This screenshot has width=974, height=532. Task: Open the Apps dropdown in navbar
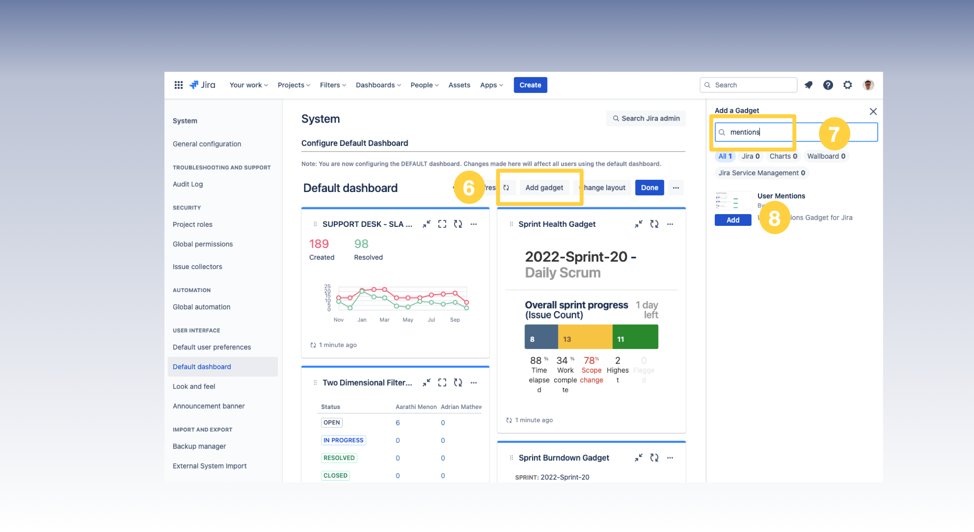tap(491, 85)
